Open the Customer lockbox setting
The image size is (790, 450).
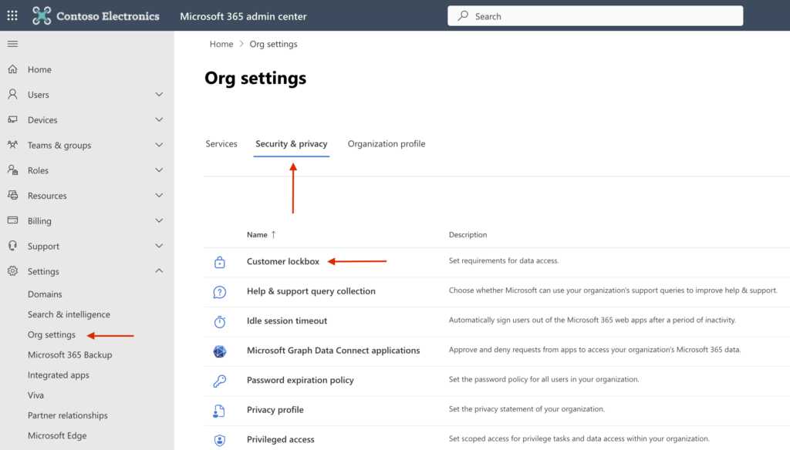pos(283,262)
